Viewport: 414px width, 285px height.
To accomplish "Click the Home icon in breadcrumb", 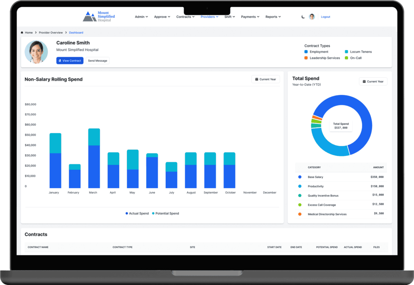I will tap(22, 32).
